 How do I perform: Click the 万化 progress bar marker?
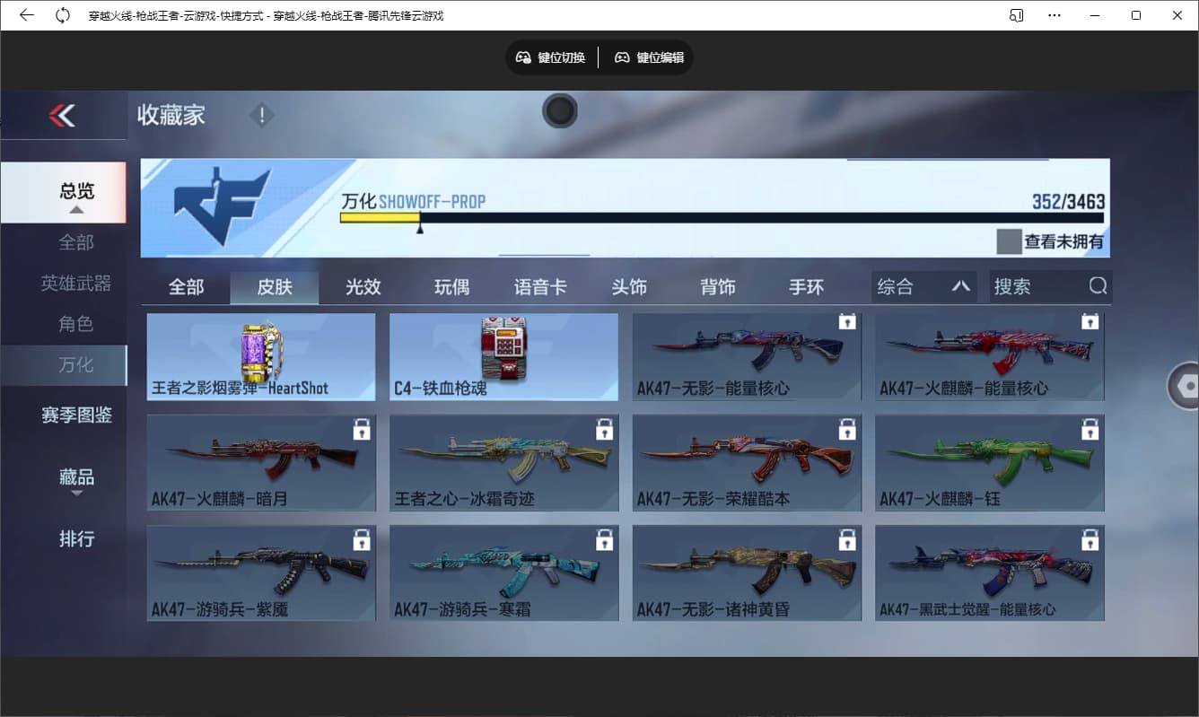[418, 227]
